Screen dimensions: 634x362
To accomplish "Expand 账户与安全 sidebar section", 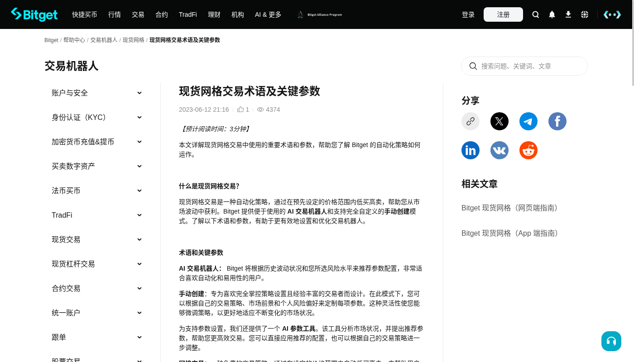I will click(97, 93).
